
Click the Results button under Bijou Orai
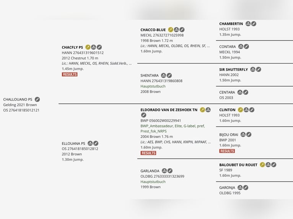[227, 151]
